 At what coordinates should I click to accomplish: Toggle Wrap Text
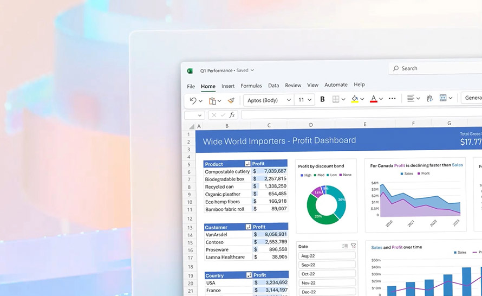click(429, 98)
